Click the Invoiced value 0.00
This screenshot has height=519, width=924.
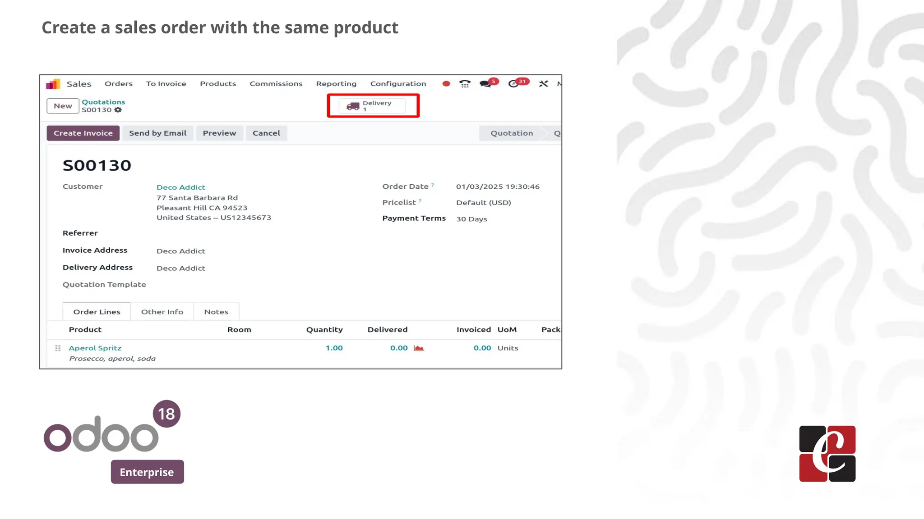[x=482, y=348]
